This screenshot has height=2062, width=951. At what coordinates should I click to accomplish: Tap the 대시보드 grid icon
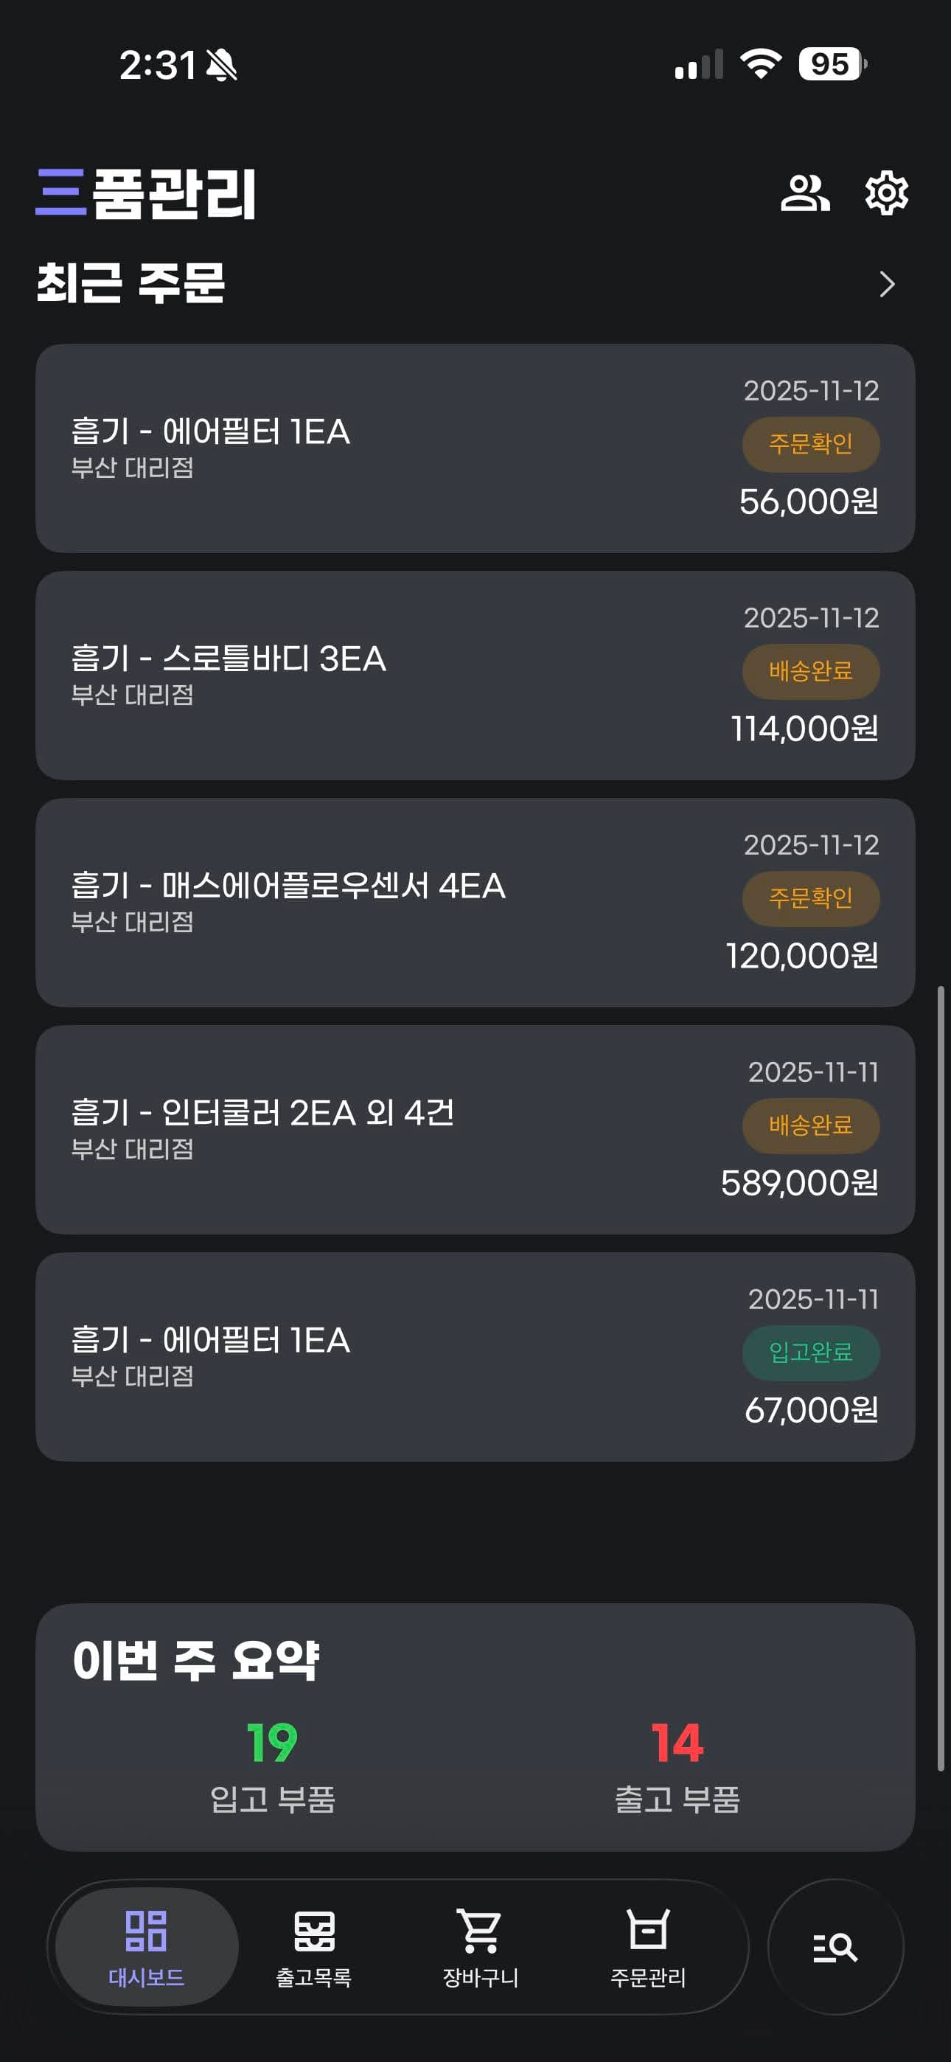click(147, 1931)
